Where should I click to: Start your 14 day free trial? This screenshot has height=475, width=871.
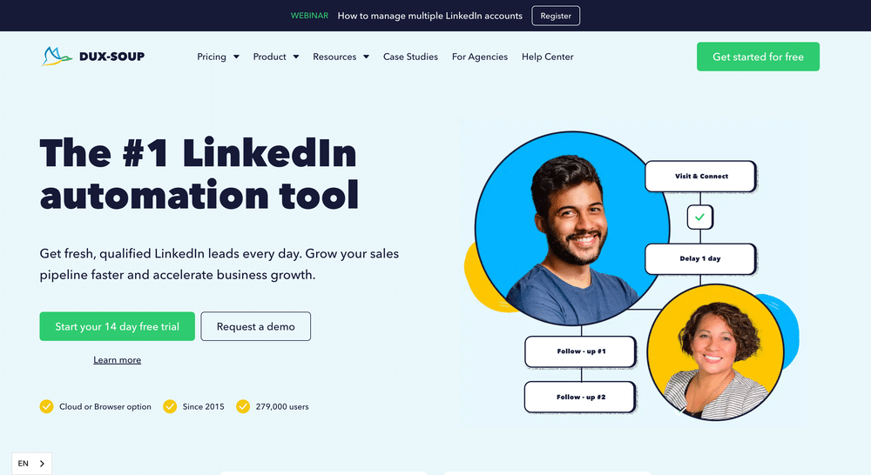(118, 326)
